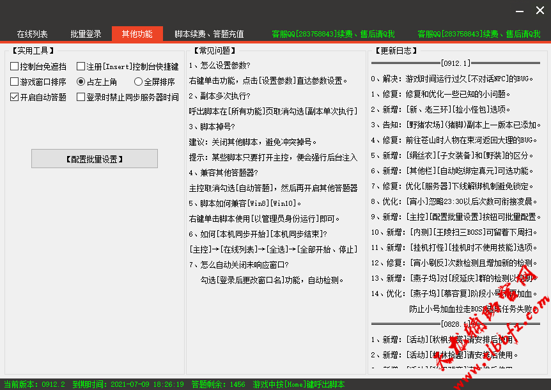This screenshot has width=551, height=390.
Task: Click the question 4、兼容其他答题器?
Action: (224, 173)
